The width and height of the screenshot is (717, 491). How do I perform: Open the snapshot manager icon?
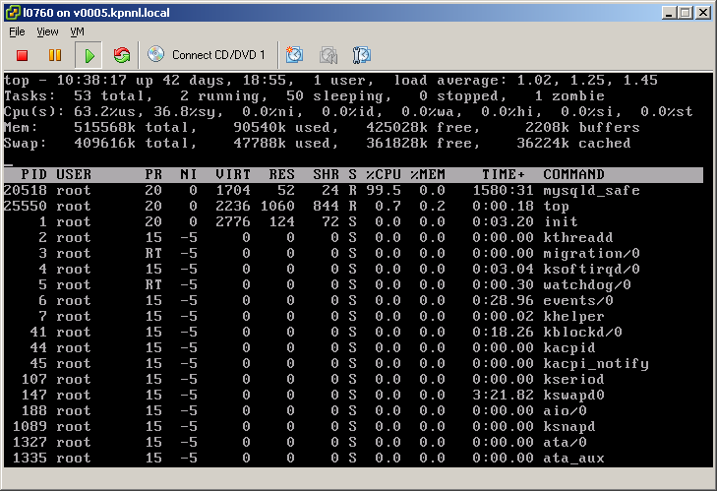point(361,55)
